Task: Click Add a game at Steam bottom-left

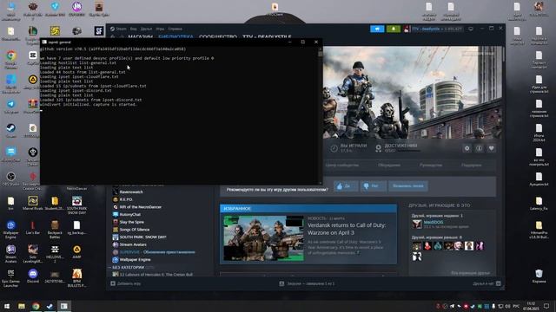Action: click(125, 283)
